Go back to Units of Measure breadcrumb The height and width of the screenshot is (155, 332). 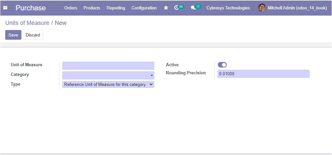[x=27, y=23]
